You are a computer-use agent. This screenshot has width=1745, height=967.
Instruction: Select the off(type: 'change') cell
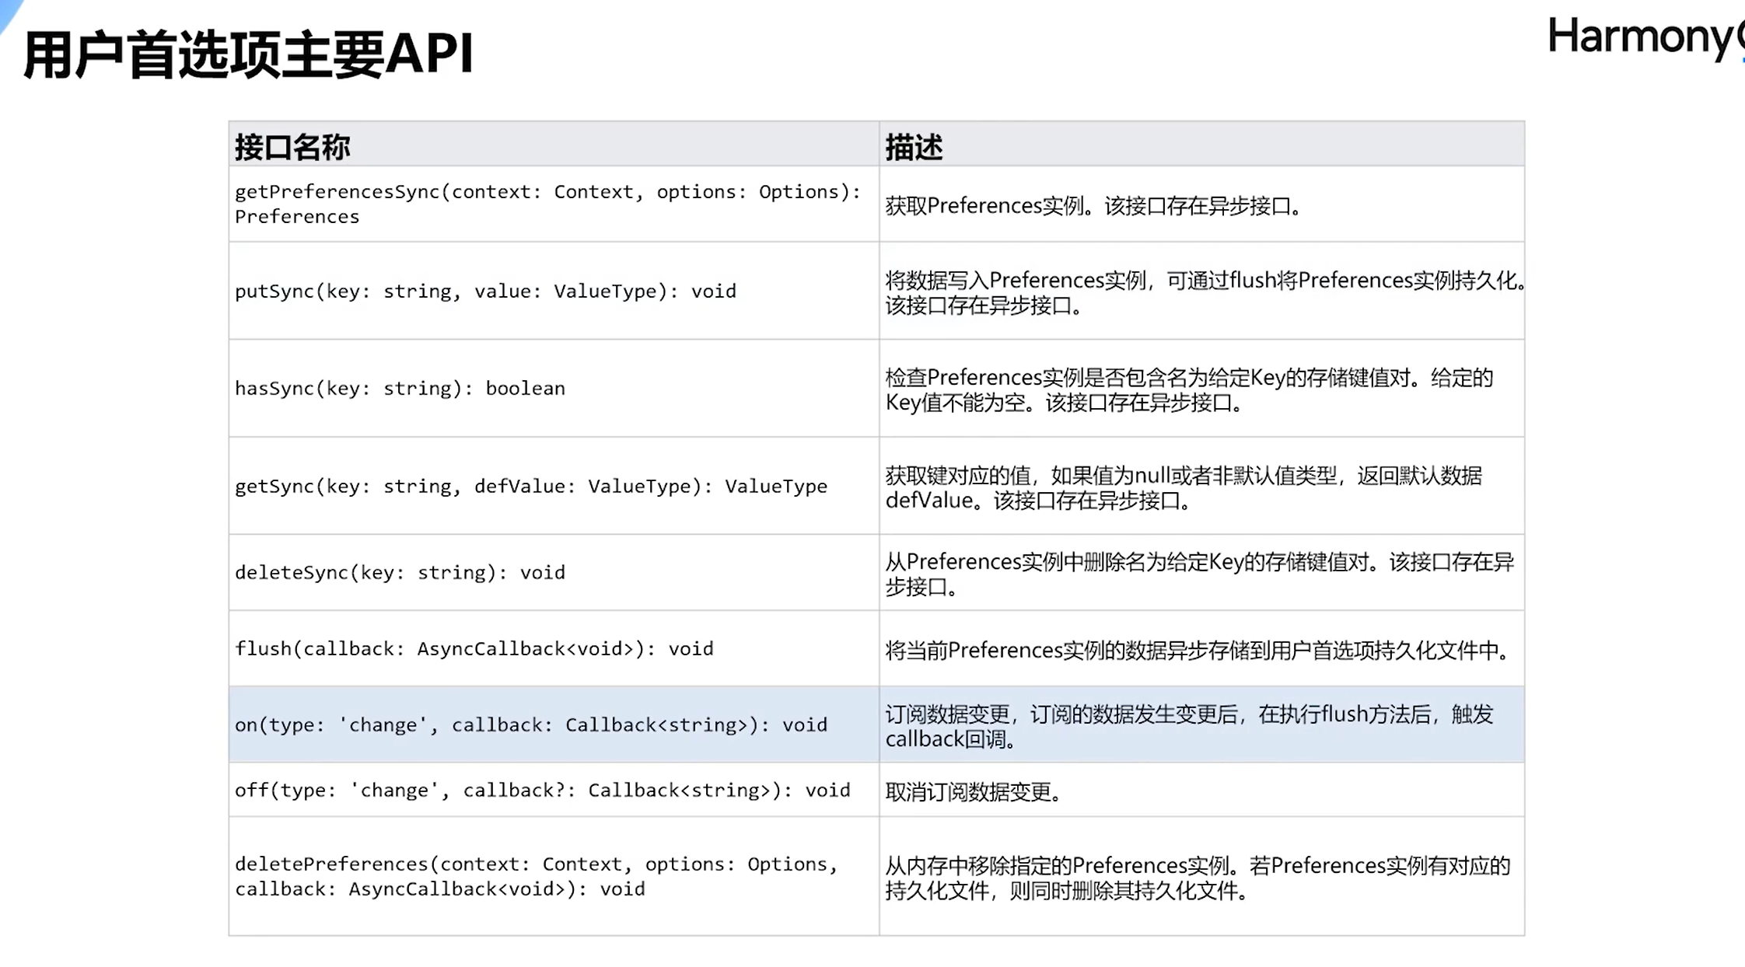pyautogui.click(x=542, y=790)
